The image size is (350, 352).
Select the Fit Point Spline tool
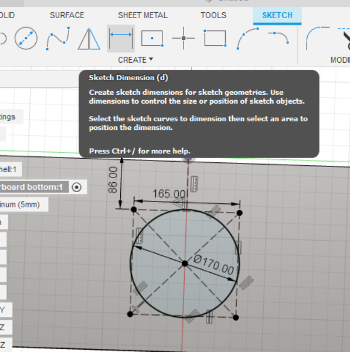58,39
